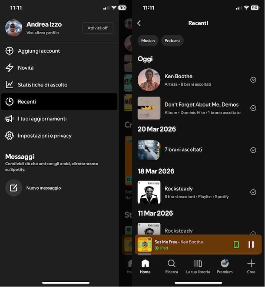The height and width of the screenshot is (287, 265).
Task: Tap the back arrow on Recenti screen
Action: [x=139, y=23]
